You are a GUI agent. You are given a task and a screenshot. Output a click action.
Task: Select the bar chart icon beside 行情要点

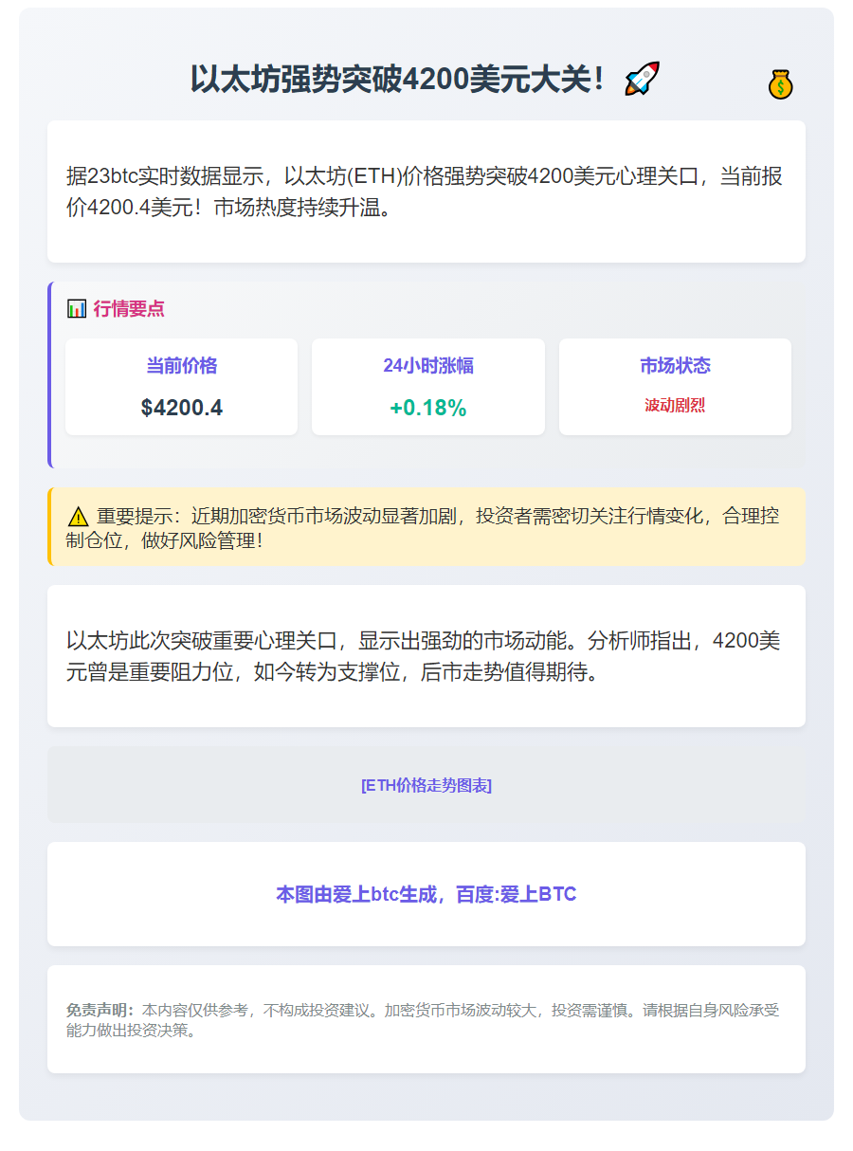[75, 307]
